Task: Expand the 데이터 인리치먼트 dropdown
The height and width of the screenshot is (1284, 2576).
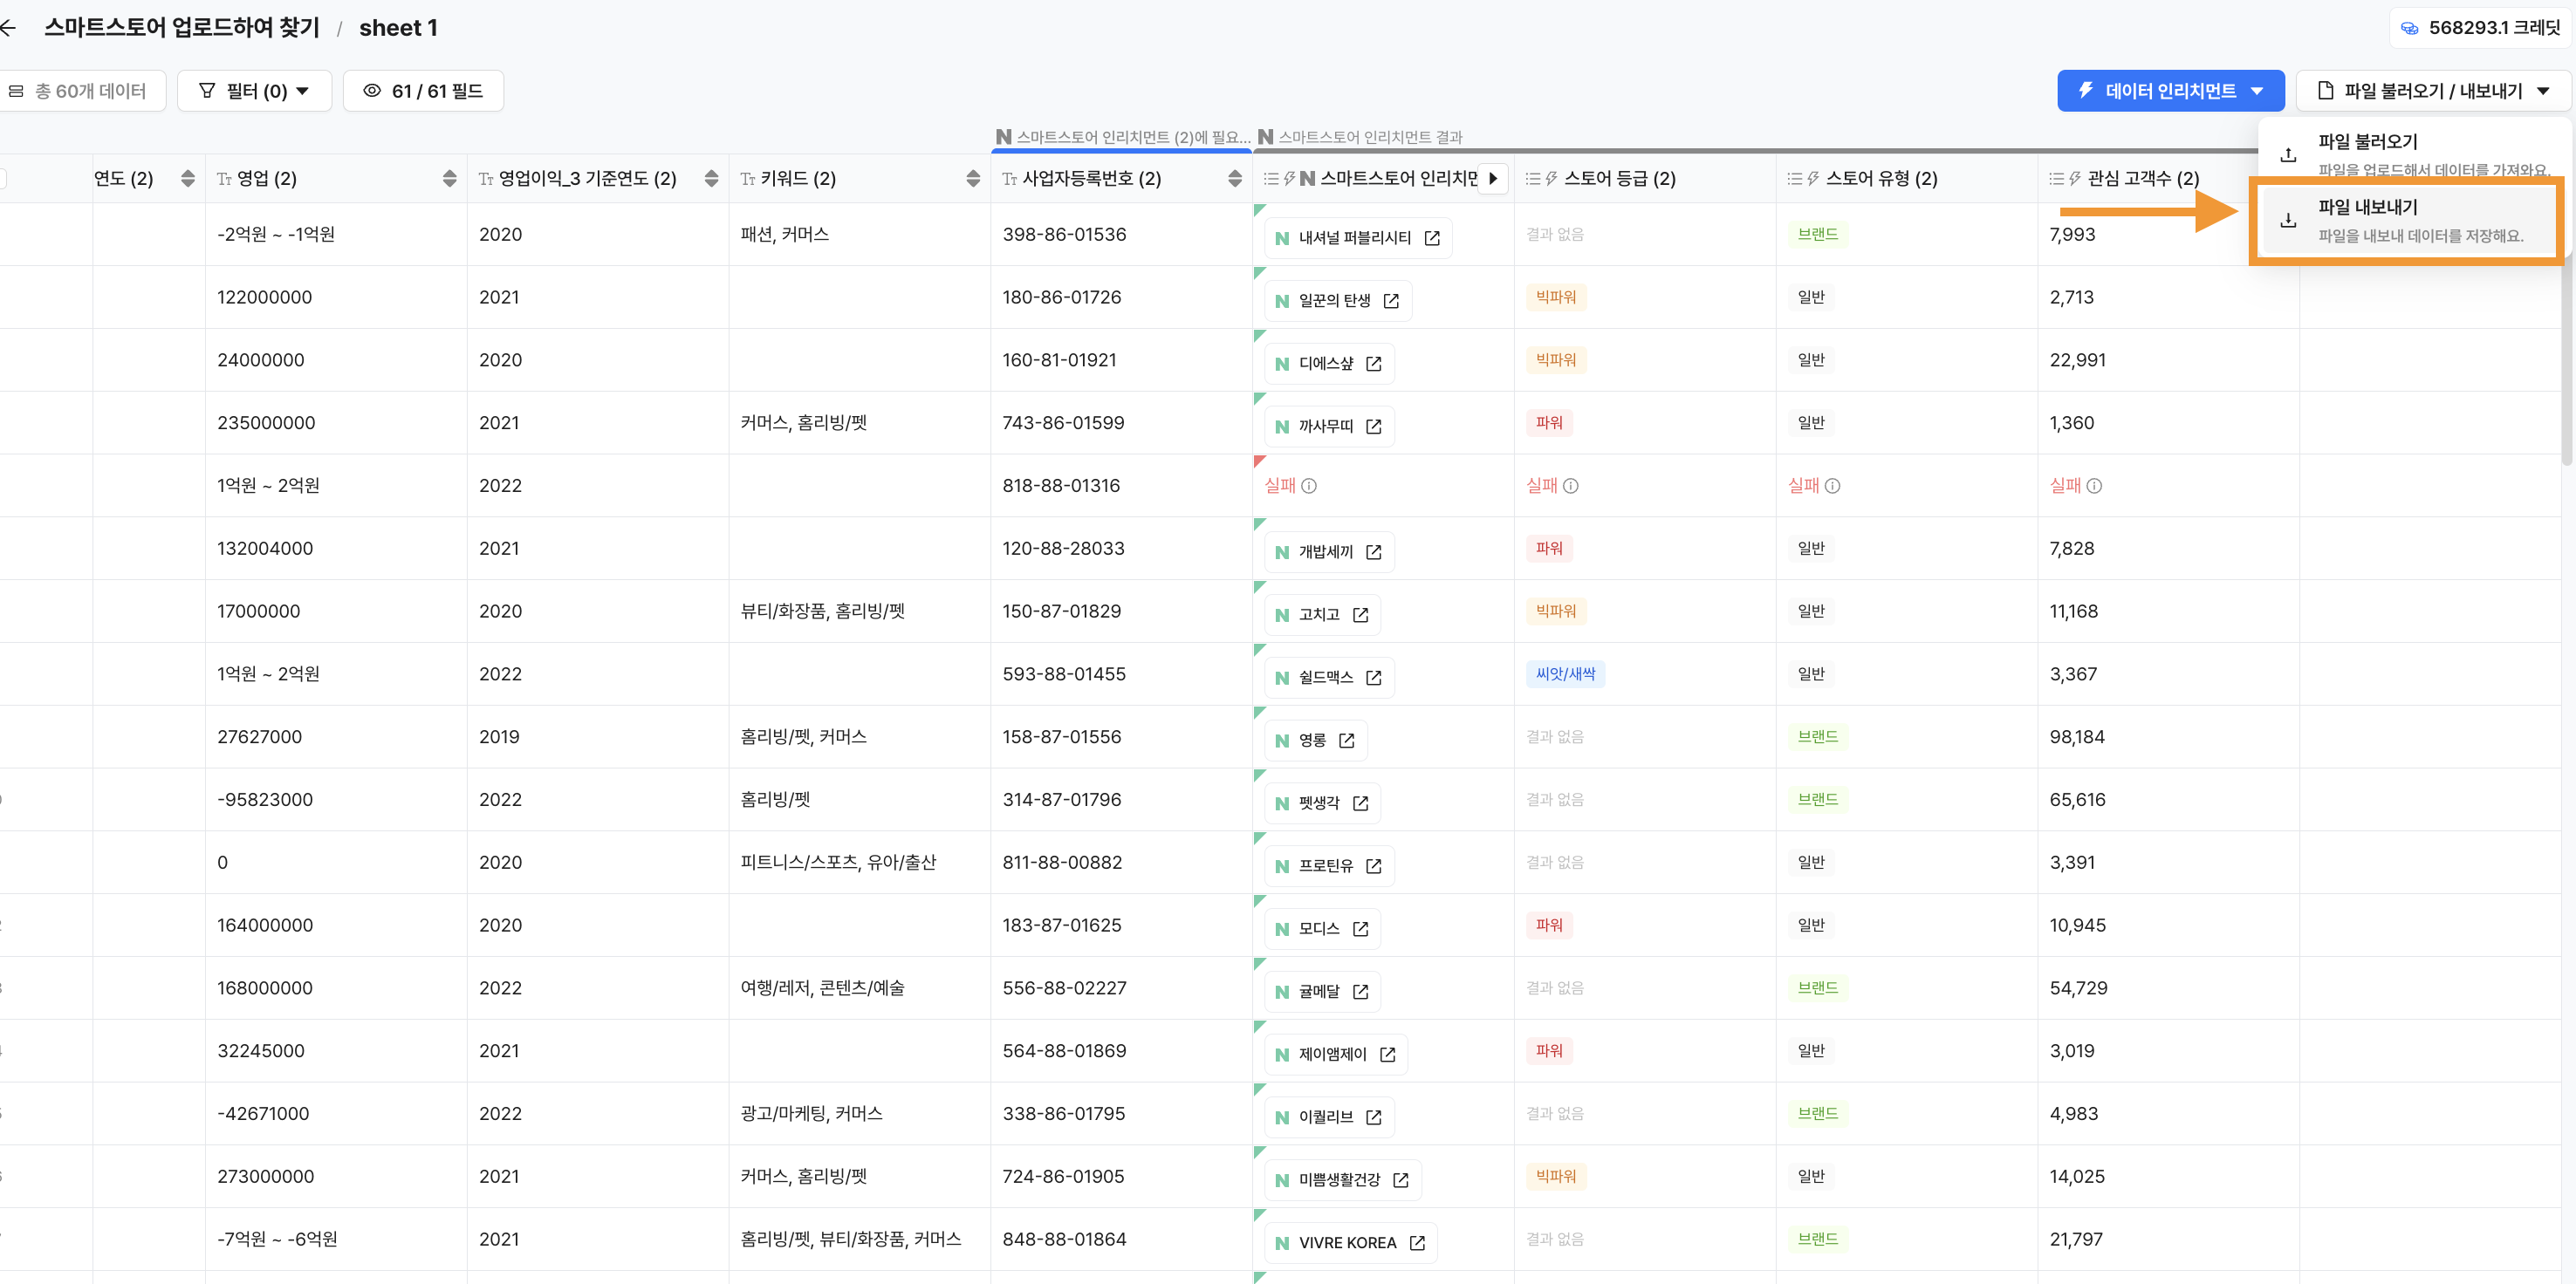Action: (2170, 91)
